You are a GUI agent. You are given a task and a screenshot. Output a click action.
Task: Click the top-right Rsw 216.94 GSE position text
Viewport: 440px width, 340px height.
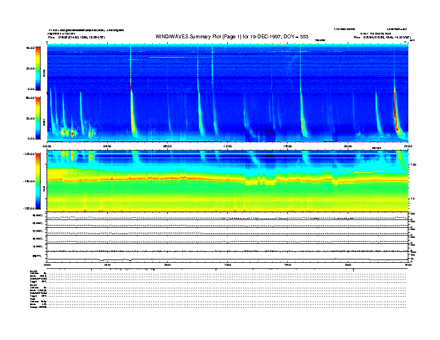tap(382, 37)
